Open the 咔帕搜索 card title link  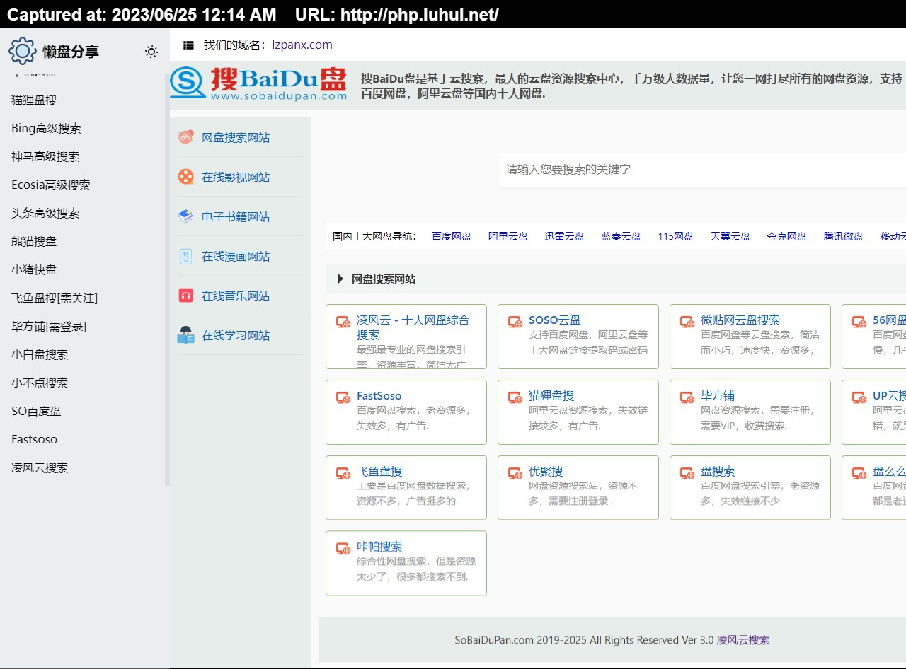379,547
